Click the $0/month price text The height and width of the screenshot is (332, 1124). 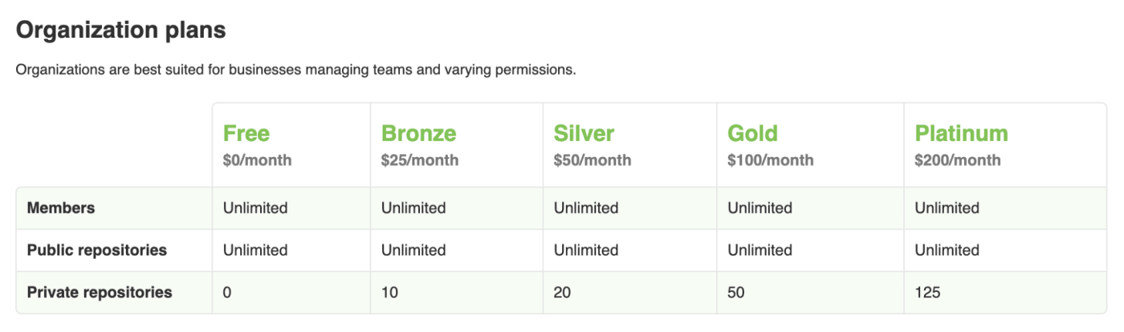[257, 160]
